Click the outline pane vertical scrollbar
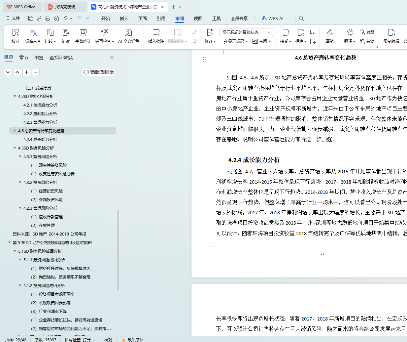Screen dimensions: 407x342 (118, 250)
